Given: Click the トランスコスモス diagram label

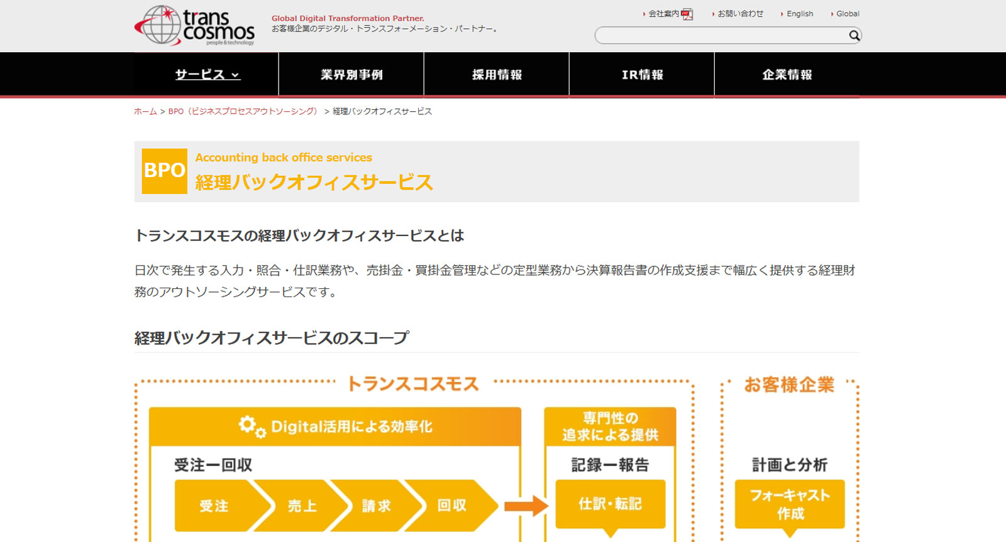Looking at the screenshot, I should click(x=414, y=384).
